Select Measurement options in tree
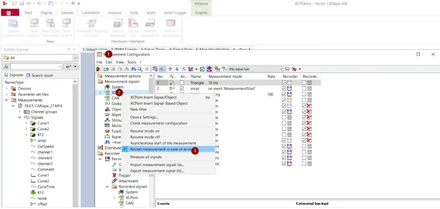440x209 pixels. click(123, 76)
